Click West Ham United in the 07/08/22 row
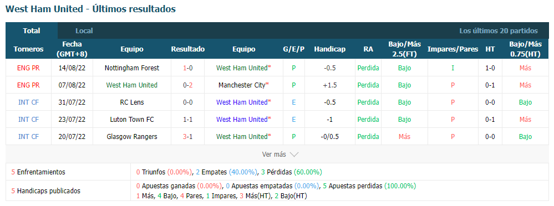The height and width of the screenshot is (206, 554). (x=132, y=85)
